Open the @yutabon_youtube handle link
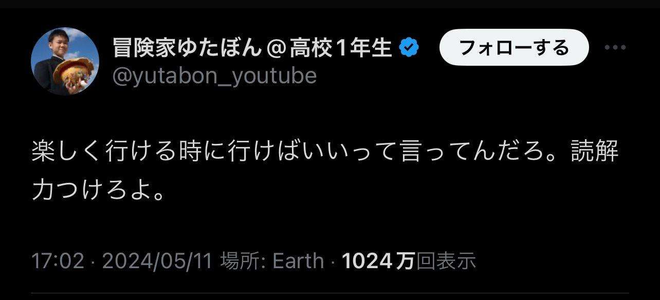660x300 pixels. point(214,77)
